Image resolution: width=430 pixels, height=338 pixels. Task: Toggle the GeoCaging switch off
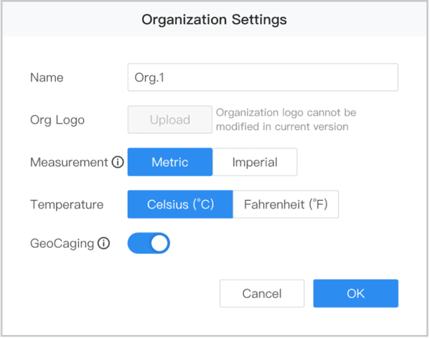(x=149, y=244)
